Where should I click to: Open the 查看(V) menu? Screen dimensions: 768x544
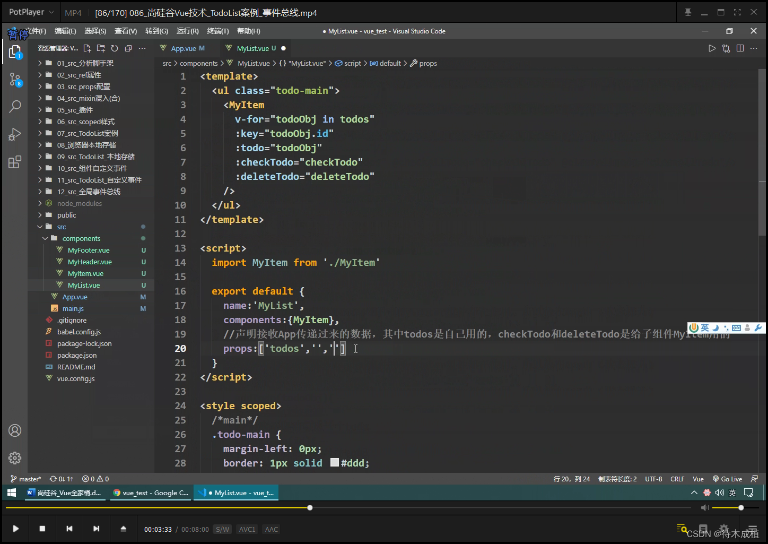pyautogui.click(x=126, y=31)
